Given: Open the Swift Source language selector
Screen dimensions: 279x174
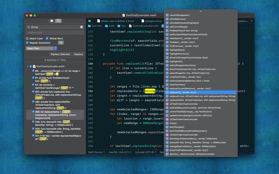Looking at the screenshot, I should (96, 152).
